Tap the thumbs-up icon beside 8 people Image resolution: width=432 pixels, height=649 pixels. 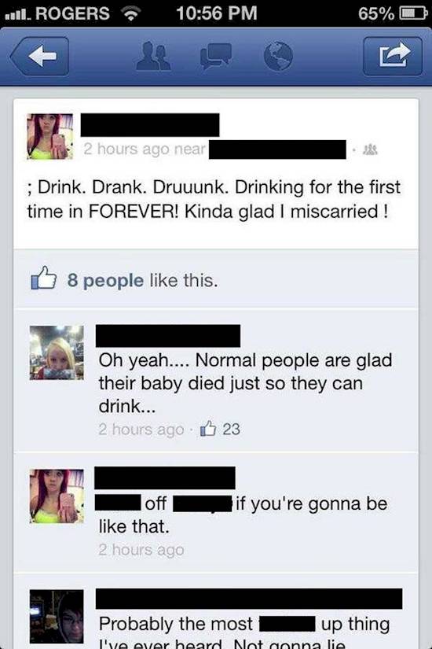pyautogui.click(x=43, y=278)
